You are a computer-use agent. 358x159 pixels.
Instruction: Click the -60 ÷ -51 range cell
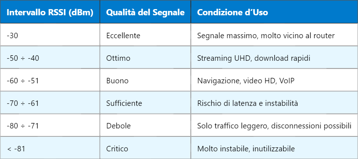pyautogui.click(x=23, y=80)
